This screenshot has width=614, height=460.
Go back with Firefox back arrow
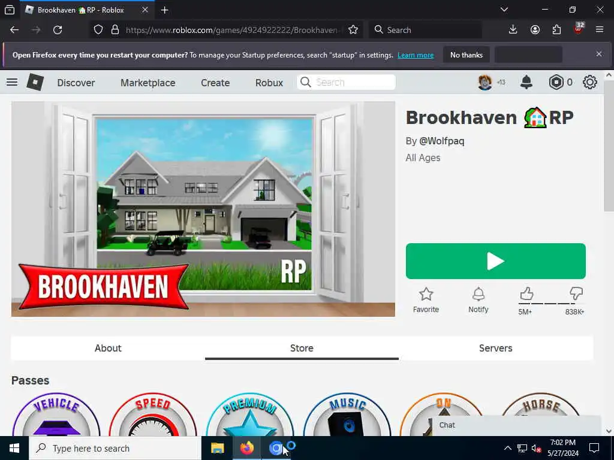(14, 30)
